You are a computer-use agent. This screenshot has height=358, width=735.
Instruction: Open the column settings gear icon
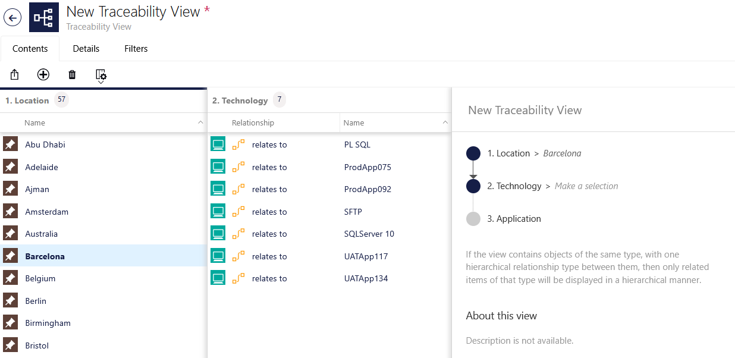point(101,76)
